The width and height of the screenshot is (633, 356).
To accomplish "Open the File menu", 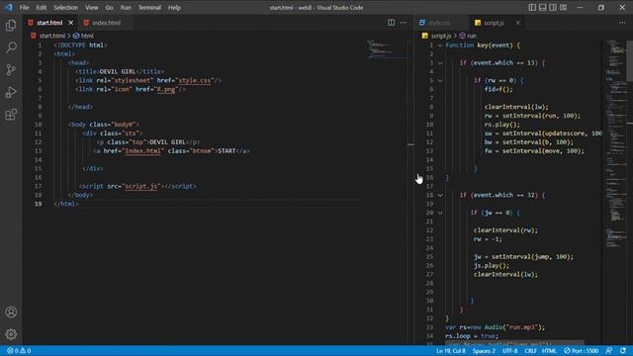I will 24,7.
